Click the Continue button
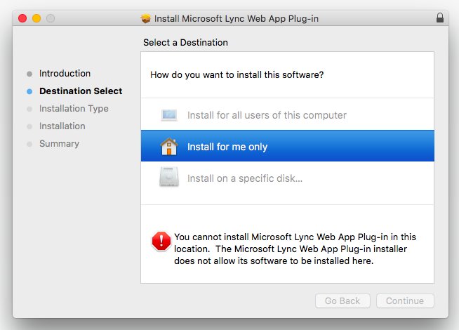Image resolution: width=459 pixels, height=330 pixels. tap(405, 301)
